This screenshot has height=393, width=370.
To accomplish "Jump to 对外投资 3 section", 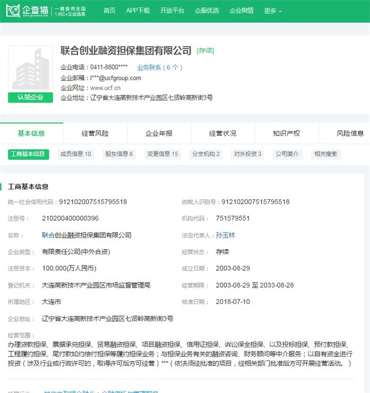I will (x=248, y=154).
